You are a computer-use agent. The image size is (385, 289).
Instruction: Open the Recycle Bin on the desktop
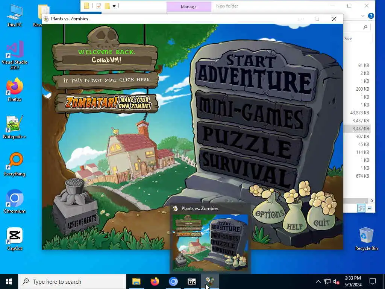click(x=366, y=239)
